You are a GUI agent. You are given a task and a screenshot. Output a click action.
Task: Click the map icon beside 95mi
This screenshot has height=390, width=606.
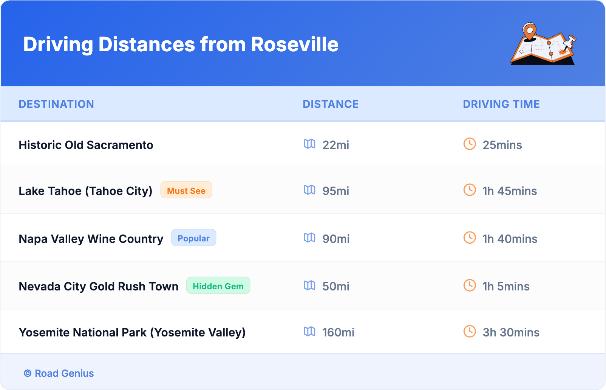click(x=309, y=190)
